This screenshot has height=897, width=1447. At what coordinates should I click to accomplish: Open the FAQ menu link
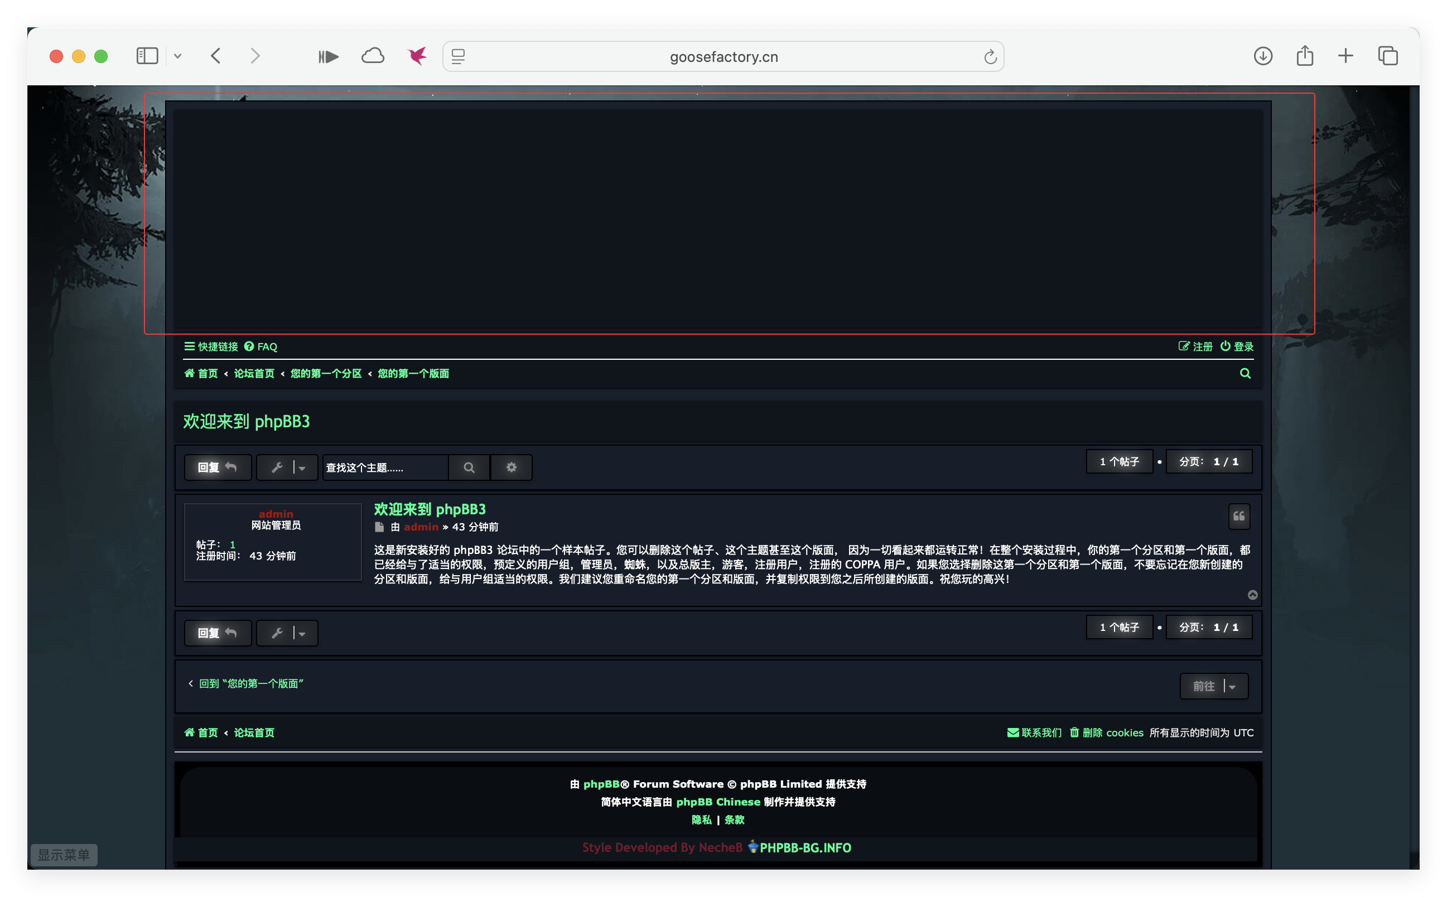(261, 346)
